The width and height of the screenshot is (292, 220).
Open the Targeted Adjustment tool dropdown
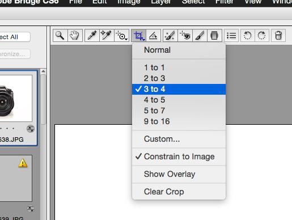pos(121,35)
